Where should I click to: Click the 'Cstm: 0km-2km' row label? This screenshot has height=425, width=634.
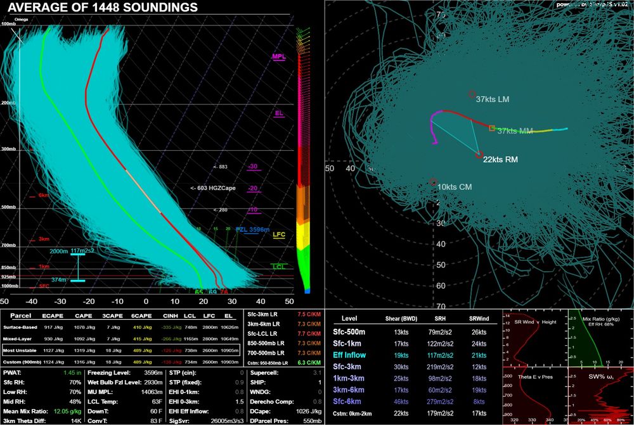pos(352,414)
